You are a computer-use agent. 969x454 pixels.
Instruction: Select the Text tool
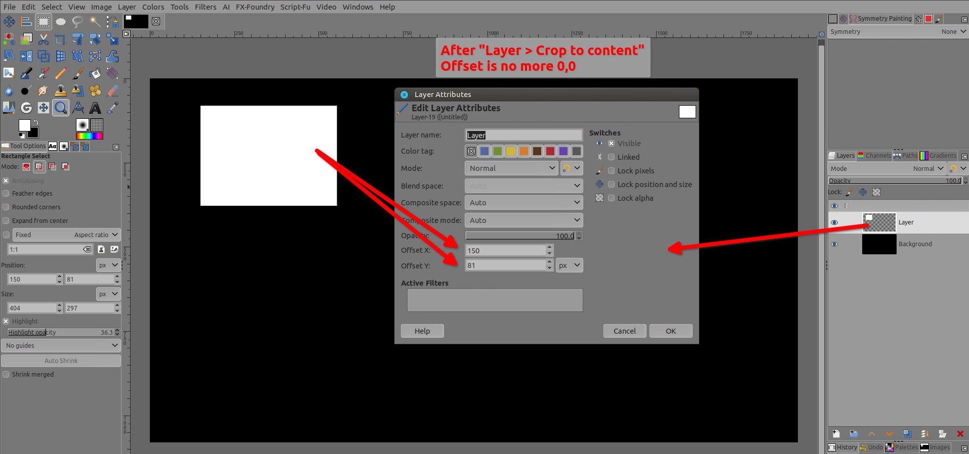95,108
